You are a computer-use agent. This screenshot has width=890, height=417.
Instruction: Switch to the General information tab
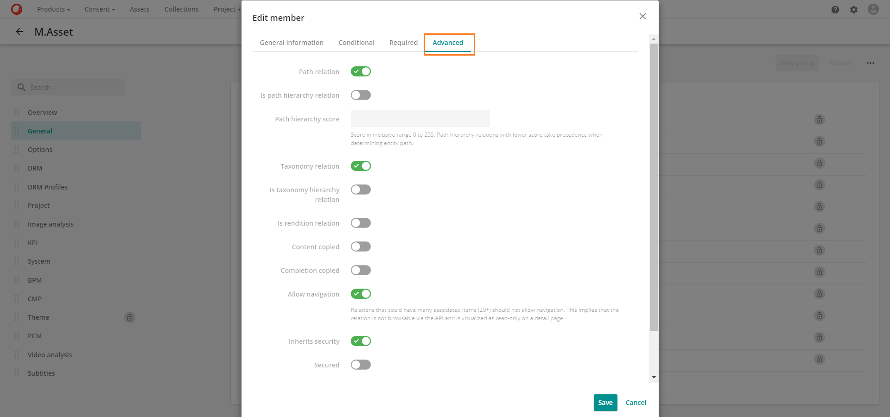click(x=292, y=43)
